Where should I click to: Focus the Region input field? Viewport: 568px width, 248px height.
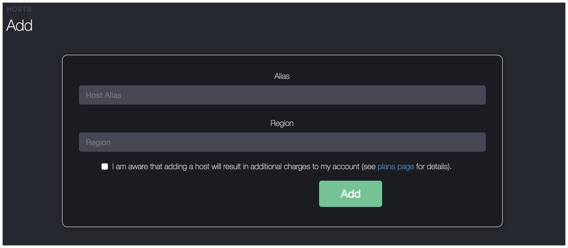[x=282, y=142]
